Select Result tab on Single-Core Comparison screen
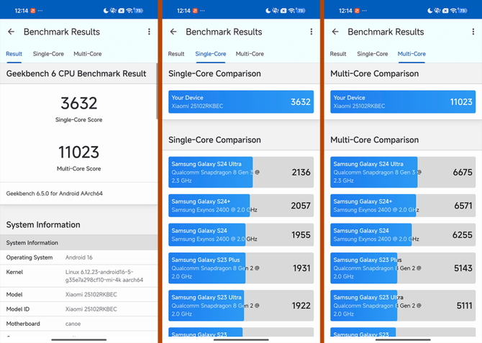Viewport: 482px width, 343px height. coord(176,54)
